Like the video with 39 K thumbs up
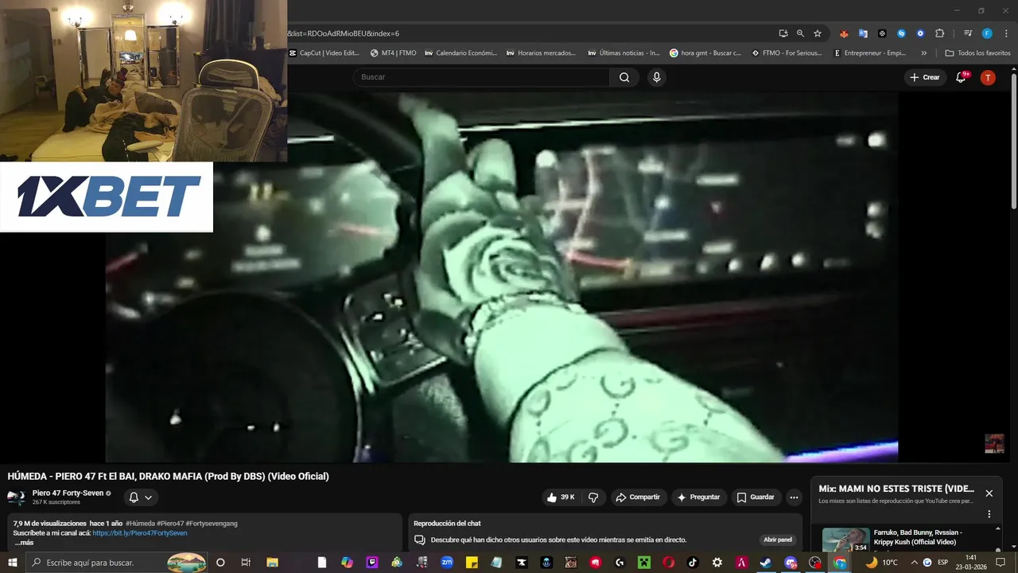 [560, 497]
